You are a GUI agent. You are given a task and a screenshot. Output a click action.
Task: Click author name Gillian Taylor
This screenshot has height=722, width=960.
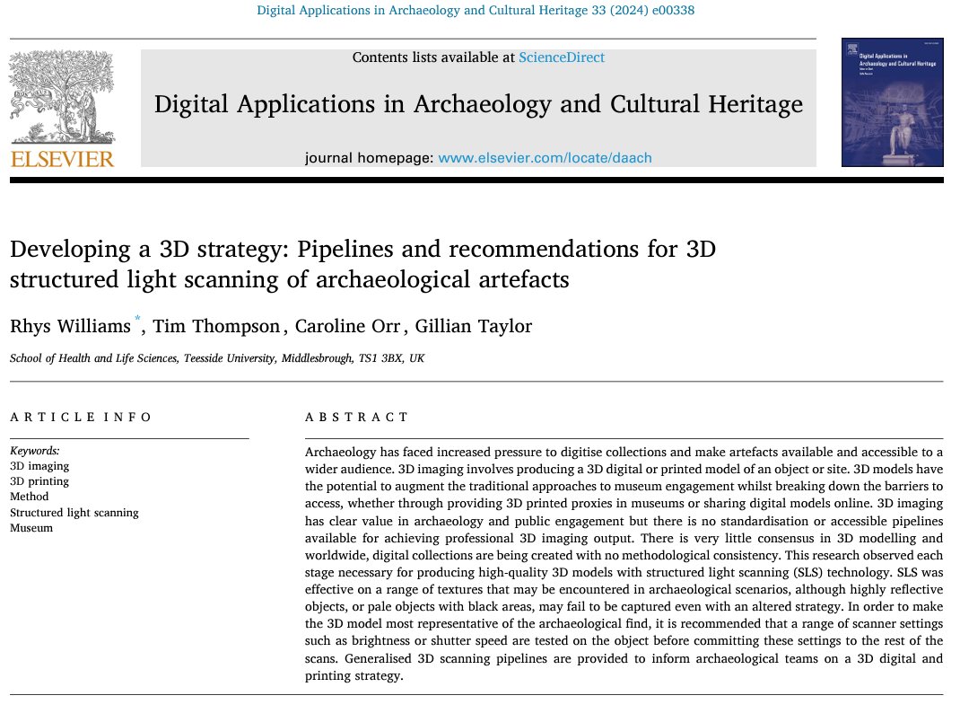click(473, 325)
